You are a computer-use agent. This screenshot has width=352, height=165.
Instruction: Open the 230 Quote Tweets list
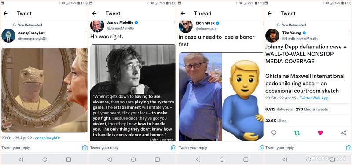(312, 109)
